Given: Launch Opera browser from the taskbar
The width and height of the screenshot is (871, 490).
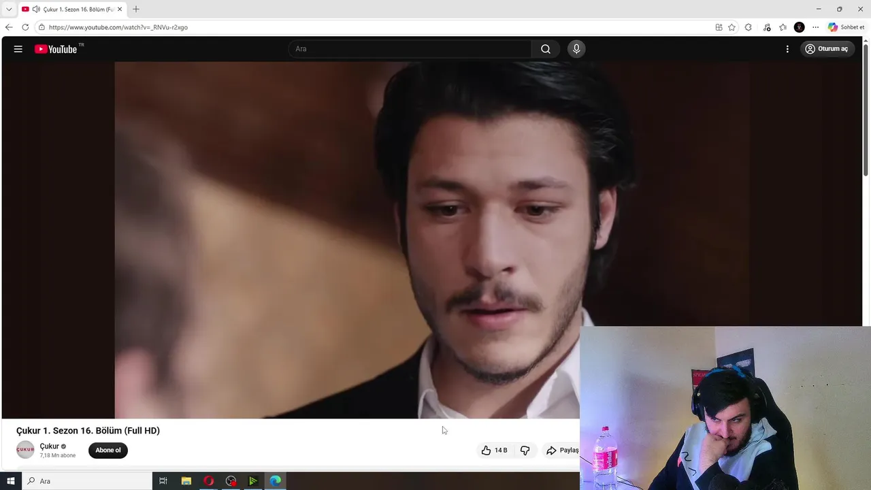Looking at the screenshot, I should (208, 481).
